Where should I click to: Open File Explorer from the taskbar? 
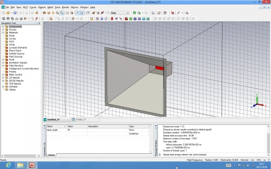point(20,165)
